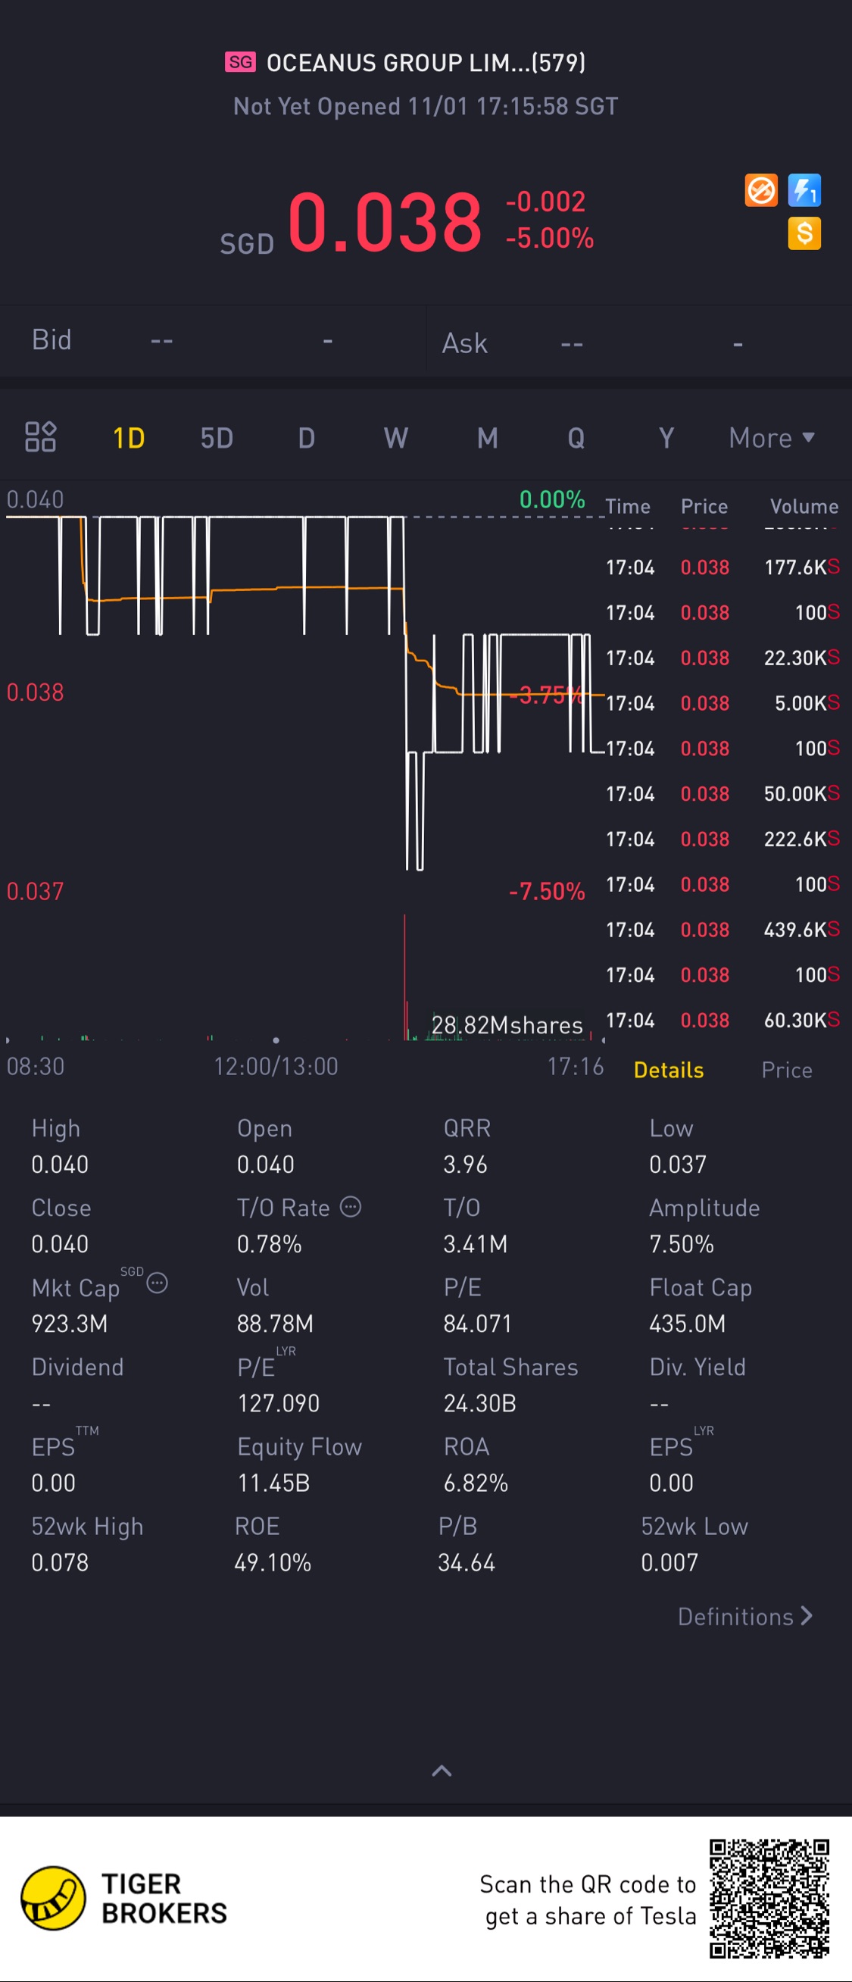The height and width of the screenshot is (1982, 852).
Task: Click the Tiger Brokers logo
Action: [53, 1897]
